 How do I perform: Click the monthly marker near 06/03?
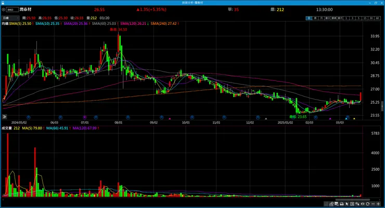pos(60,117)
